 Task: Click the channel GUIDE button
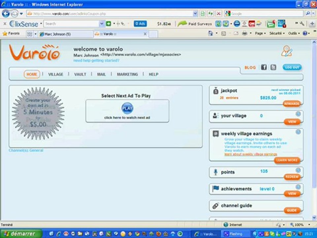[x=292, y=210]
